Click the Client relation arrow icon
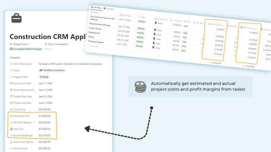This screenshot has height=152, width=271. pos(12,70)
